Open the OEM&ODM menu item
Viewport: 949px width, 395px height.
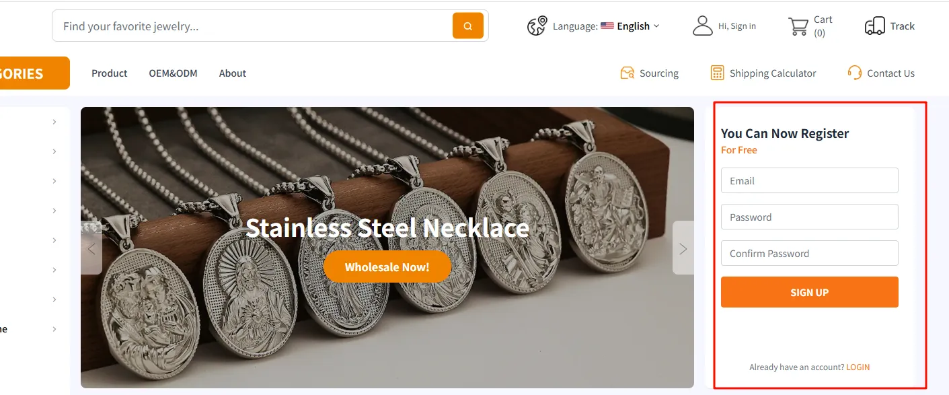pyautogui.click(x=173, y=73)
